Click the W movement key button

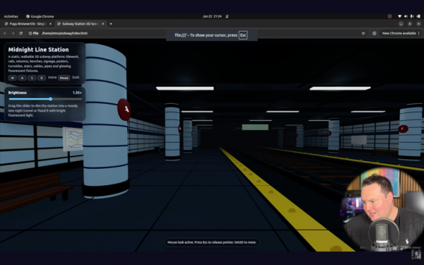13,78
